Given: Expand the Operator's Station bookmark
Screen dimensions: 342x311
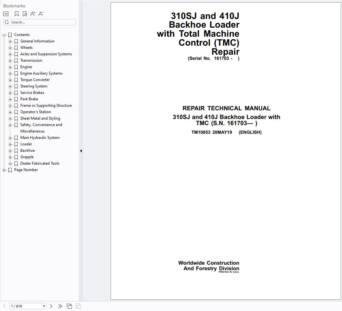Looking at the screenshot, I should 10,112.
